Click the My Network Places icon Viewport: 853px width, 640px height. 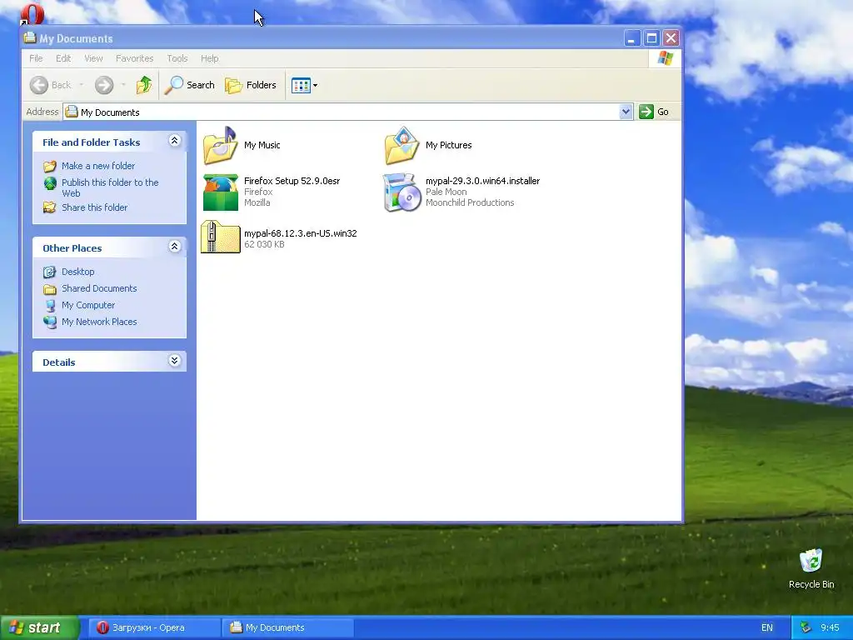(x=50, y=322)
